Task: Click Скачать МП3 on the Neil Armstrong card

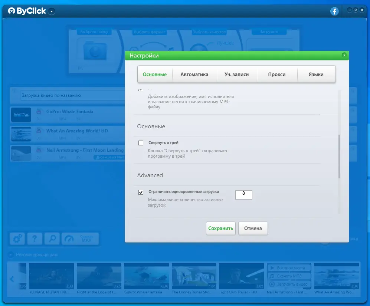Action: 289,276
